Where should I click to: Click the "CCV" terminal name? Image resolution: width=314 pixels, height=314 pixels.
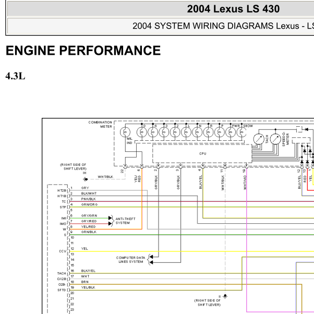point(63,251)
